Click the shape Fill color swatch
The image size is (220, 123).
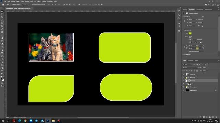(x=190, y=33)
